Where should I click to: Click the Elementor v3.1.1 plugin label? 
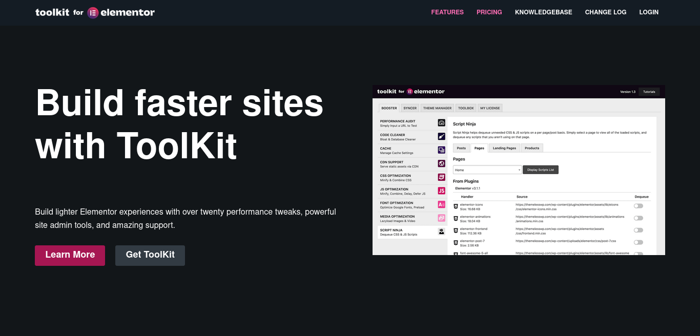click(467, 188)
